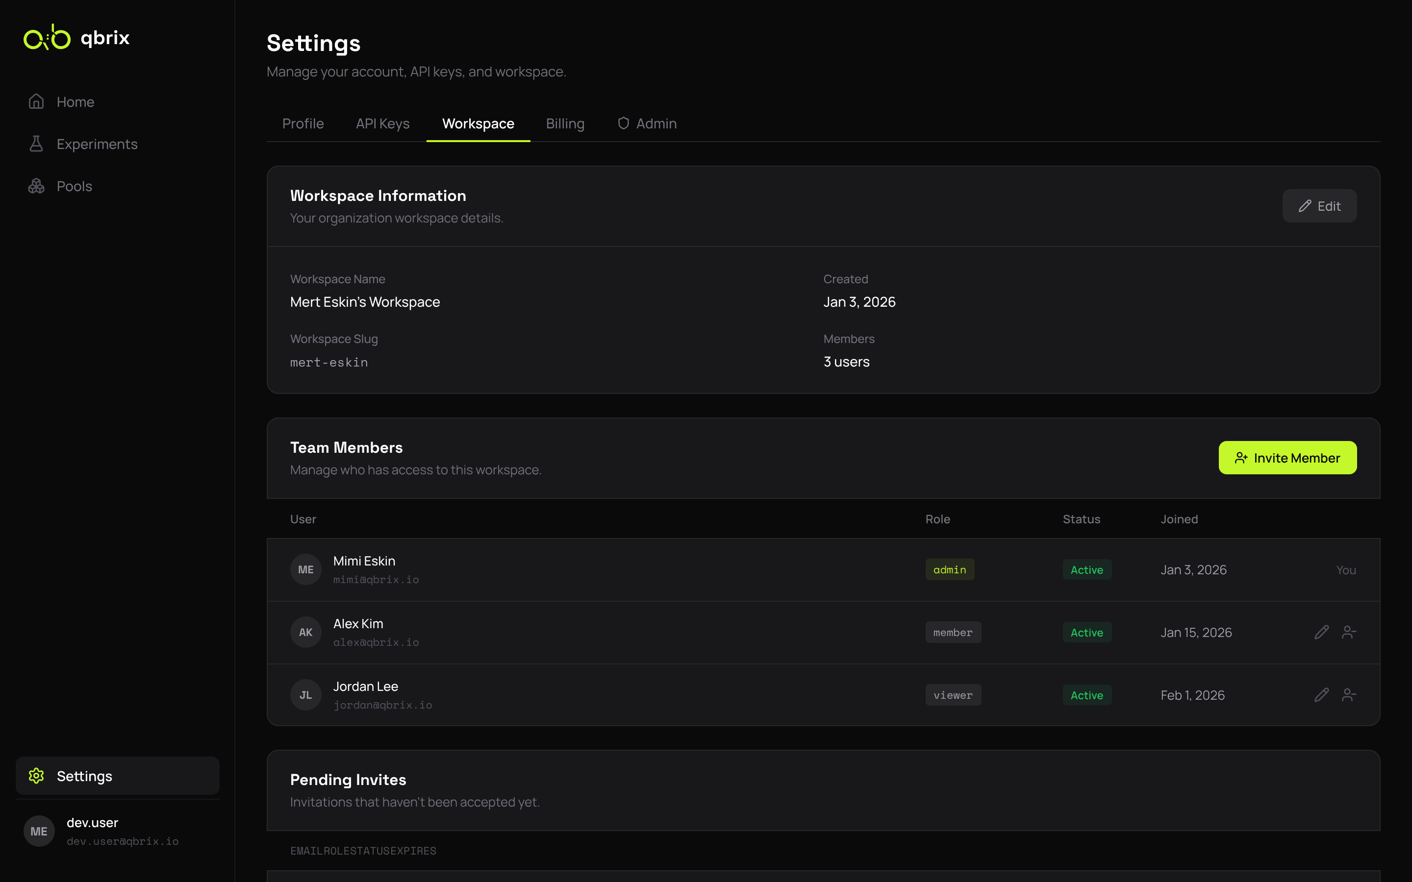
Task: Click Mimi Eskin's avatar
Action: [x=305, y=569]
